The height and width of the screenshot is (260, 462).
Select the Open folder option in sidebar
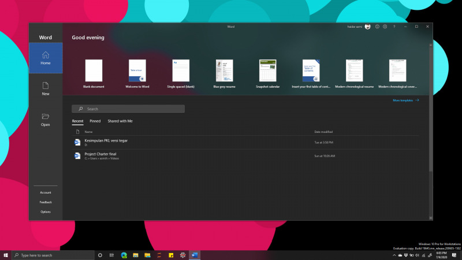click(x=46, y=120)
